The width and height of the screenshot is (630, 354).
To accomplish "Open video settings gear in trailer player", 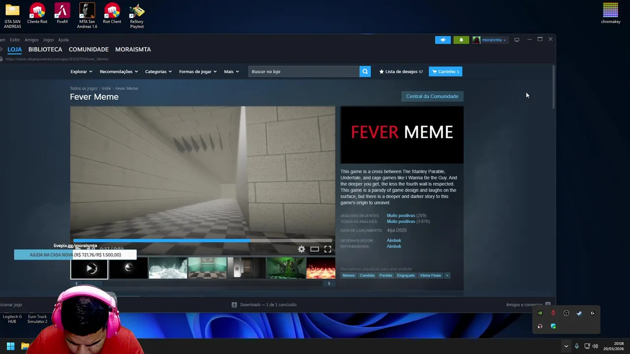I will tap(301, 249).
